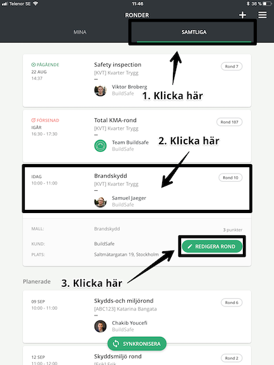Open the hamburger menu icon

pyautogui.click(x=263, y=15)
